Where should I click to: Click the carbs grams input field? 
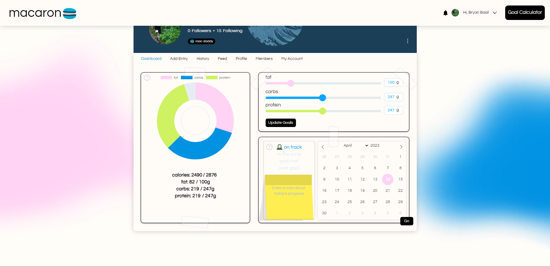(393, 97)
